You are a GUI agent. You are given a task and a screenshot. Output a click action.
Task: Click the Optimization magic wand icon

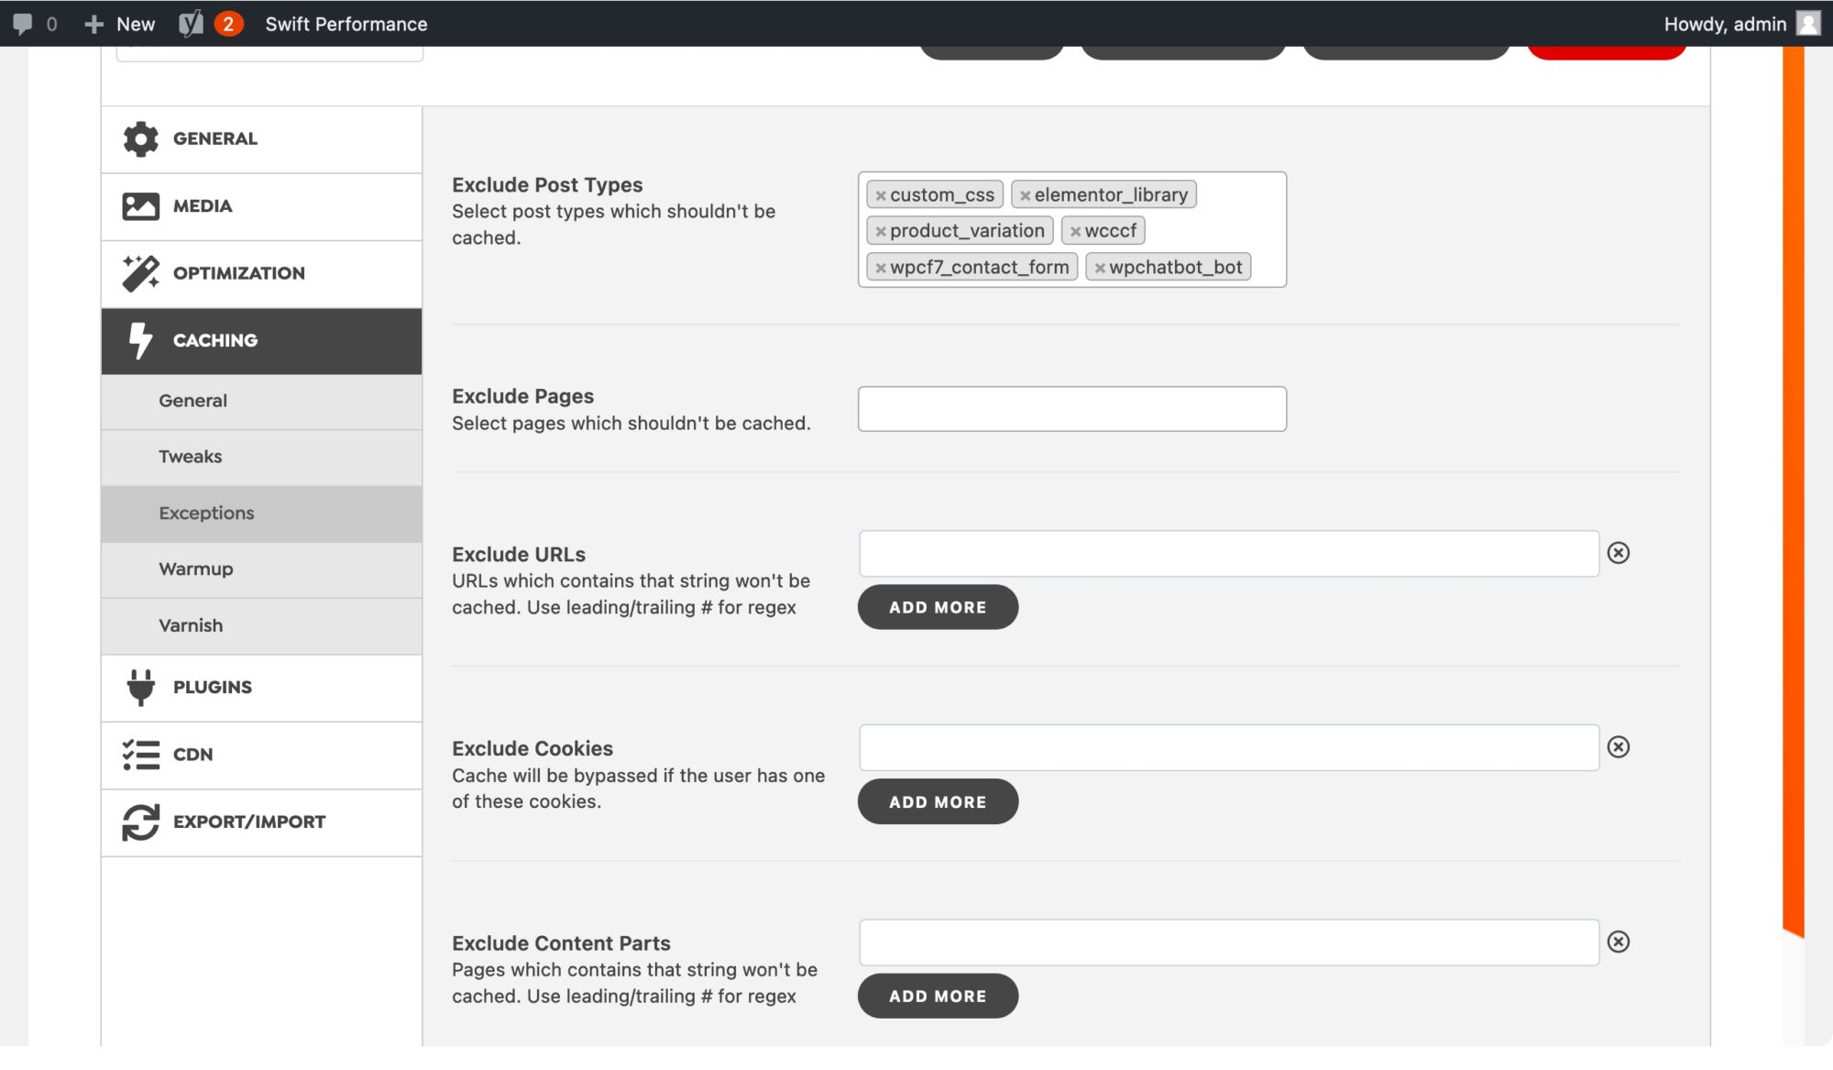[140, 273]
